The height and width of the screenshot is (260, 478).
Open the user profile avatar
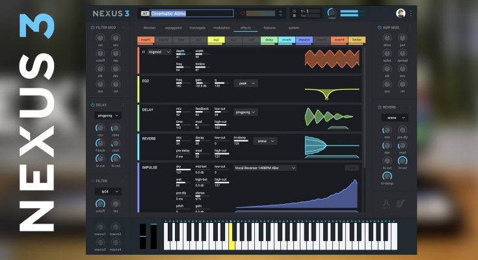click(x=401, y=13)
